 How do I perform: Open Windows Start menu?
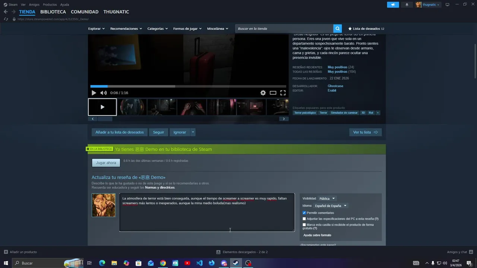coord(6,263)
